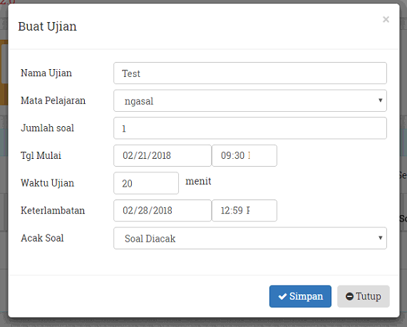The image size is (407, 327).
Task: Click the Keterlambatan label
Action: click(x=53, y=210)
